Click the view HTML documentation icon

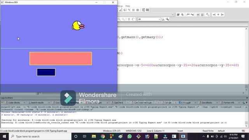tap(198, 15)
